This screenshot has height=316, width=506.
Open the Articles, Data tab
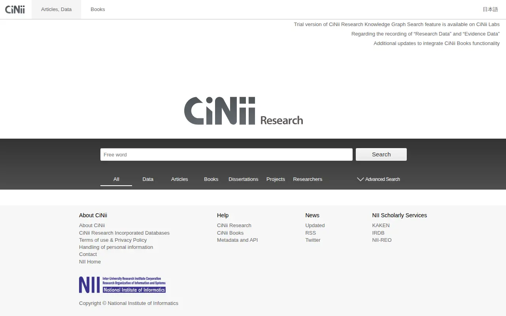57,9
